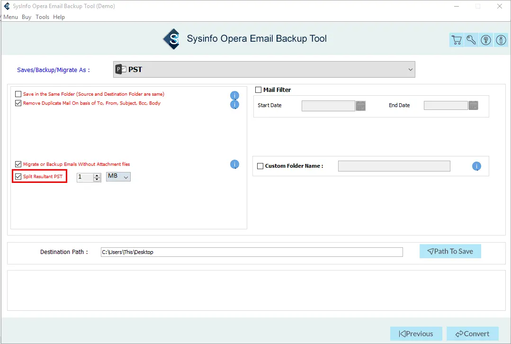
Task: Disable Split Resultant PST checkbox
Action: point(18,177)
